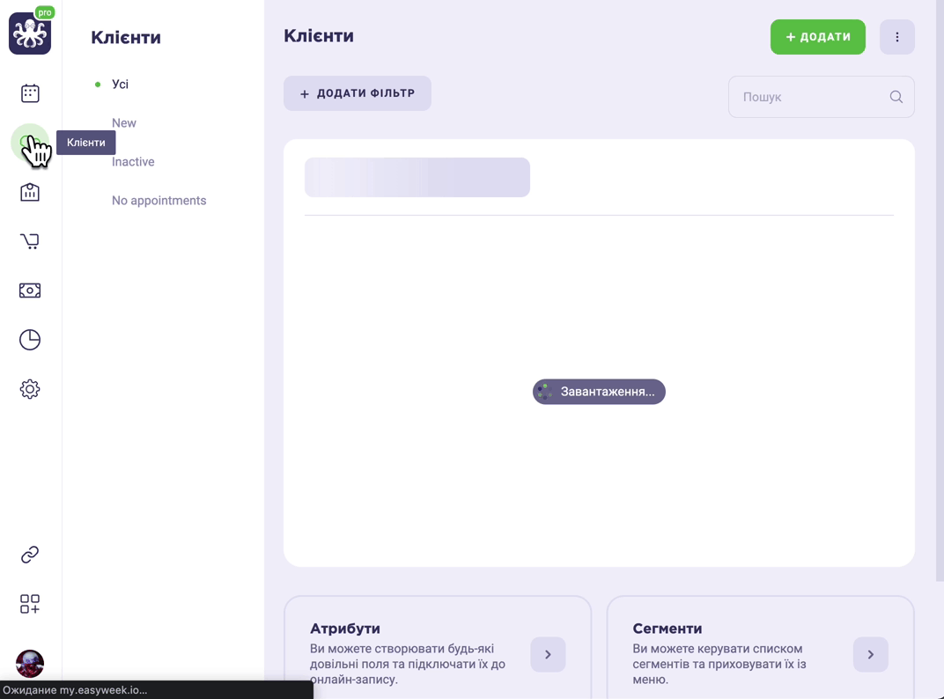This screenshot has height=699, width=944.
Task: Click the Пошук search field
Action: [822, 97]
